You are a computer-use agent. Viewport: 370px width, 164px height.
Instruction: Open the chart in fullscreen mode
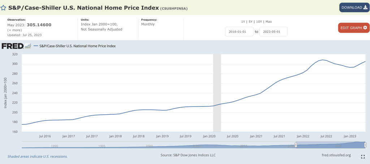[362, 156]
